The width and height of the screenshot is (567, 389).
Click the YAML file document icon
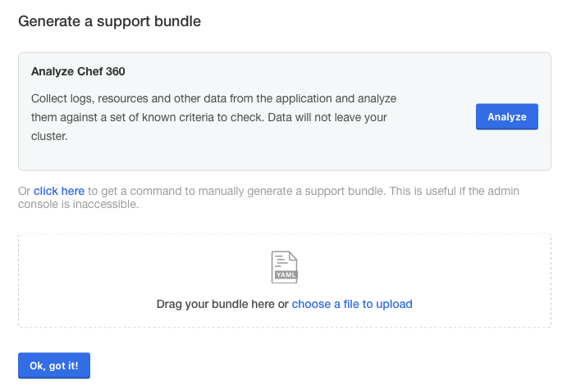pyautogui.click(x=284, y=266)
